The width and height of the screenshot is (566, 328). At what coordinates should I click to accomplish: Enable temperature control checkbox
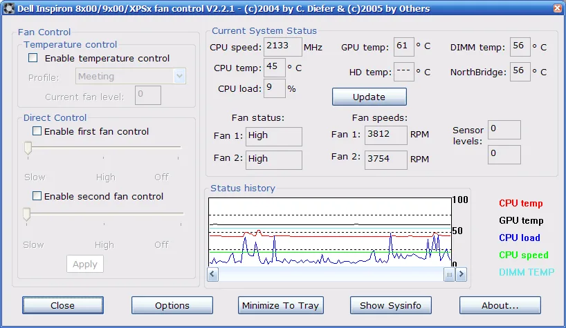pos(33,58)
